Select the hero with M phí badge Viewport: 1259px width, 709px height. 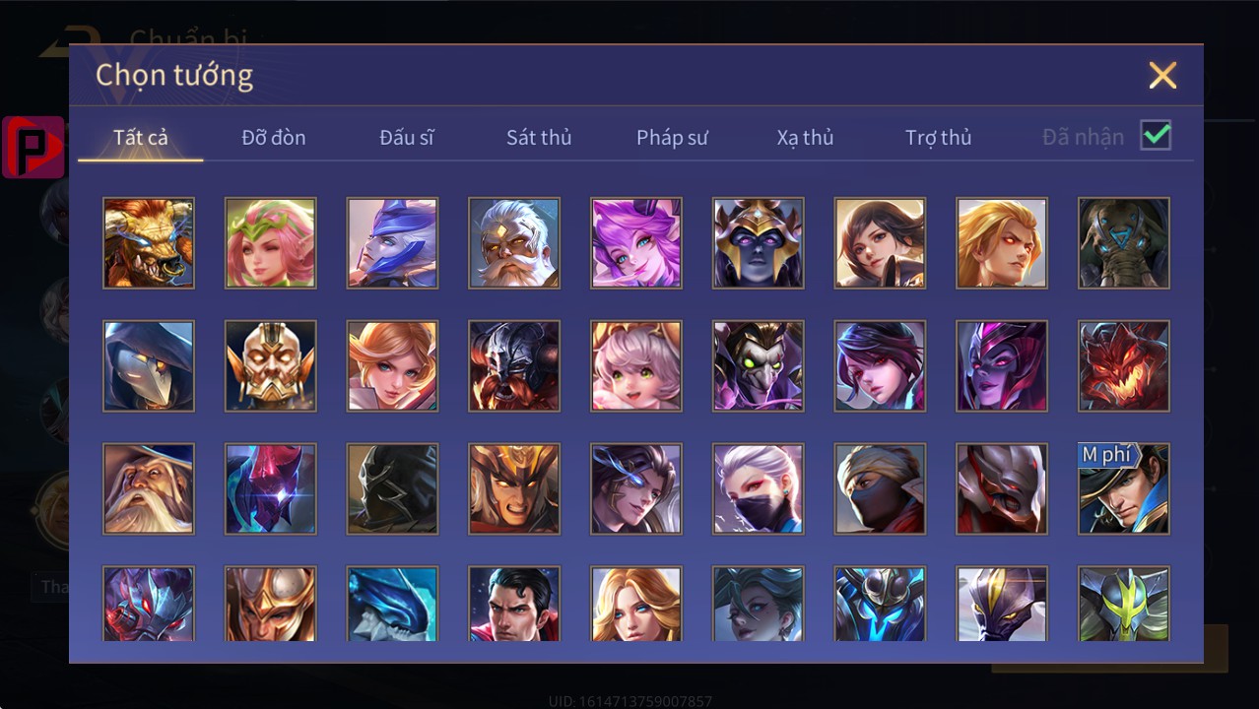(x=1124, y=489)
